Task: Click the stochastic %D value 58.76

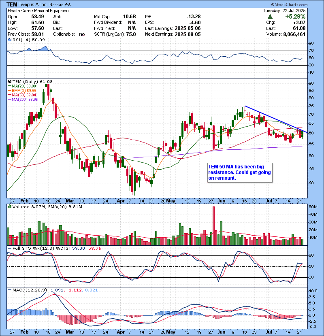Action: [94, 249]
